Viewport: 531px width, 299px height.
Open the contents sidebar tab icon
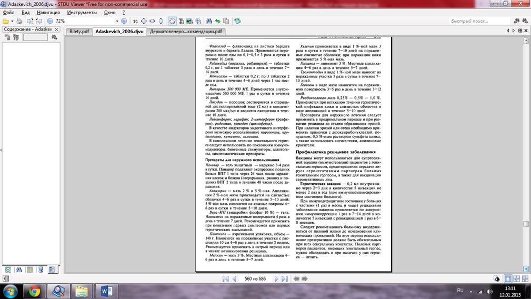[x=52, y=270]
